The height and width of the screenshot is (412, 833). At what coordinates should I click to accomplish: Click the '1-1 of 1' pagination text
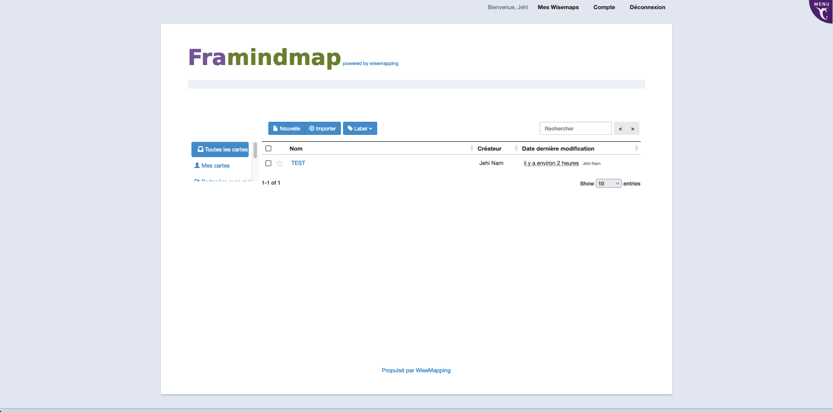coord(271,183)
